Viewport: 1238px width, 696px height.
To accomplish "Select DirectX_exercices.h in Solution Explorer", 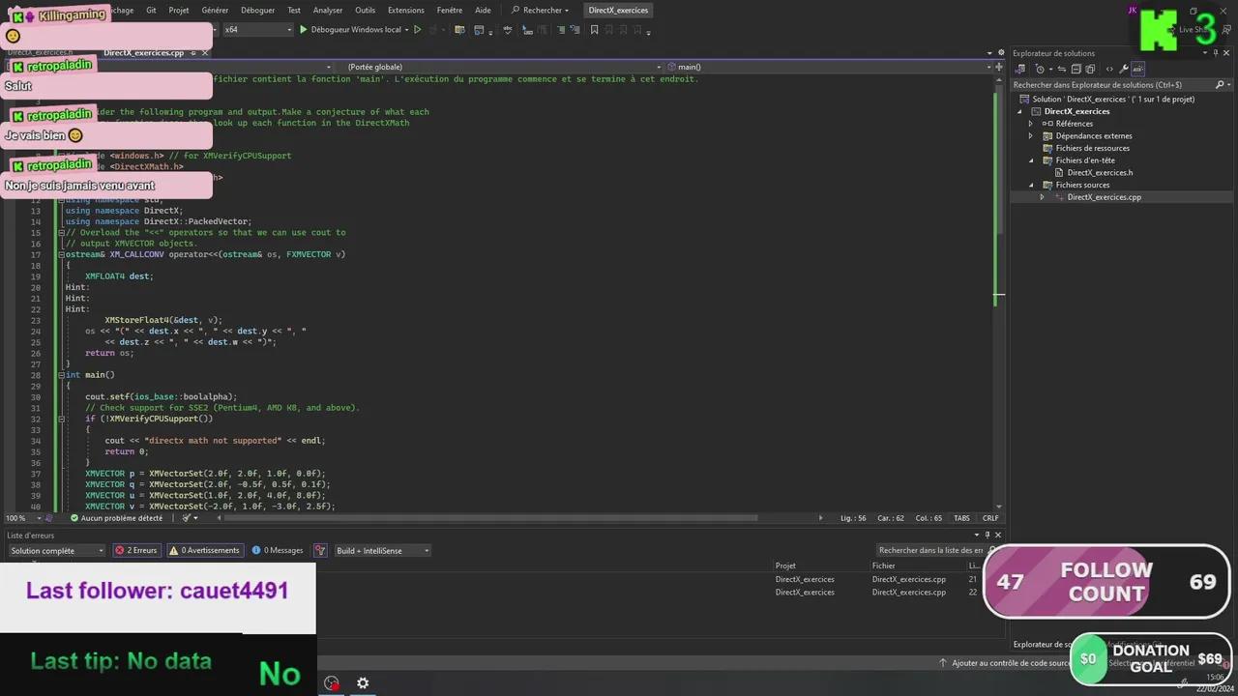I will pyautogui.click(x=1100, y=172).
